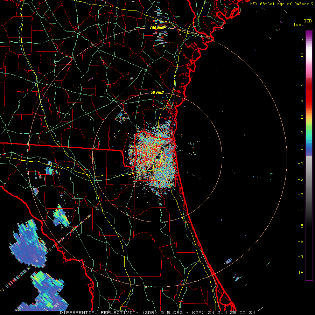The height and width of the screenshot is (315, 315).
Task: Click the 50 NMI range ring label
Action: pyautogui.click(x=157, y=92)
